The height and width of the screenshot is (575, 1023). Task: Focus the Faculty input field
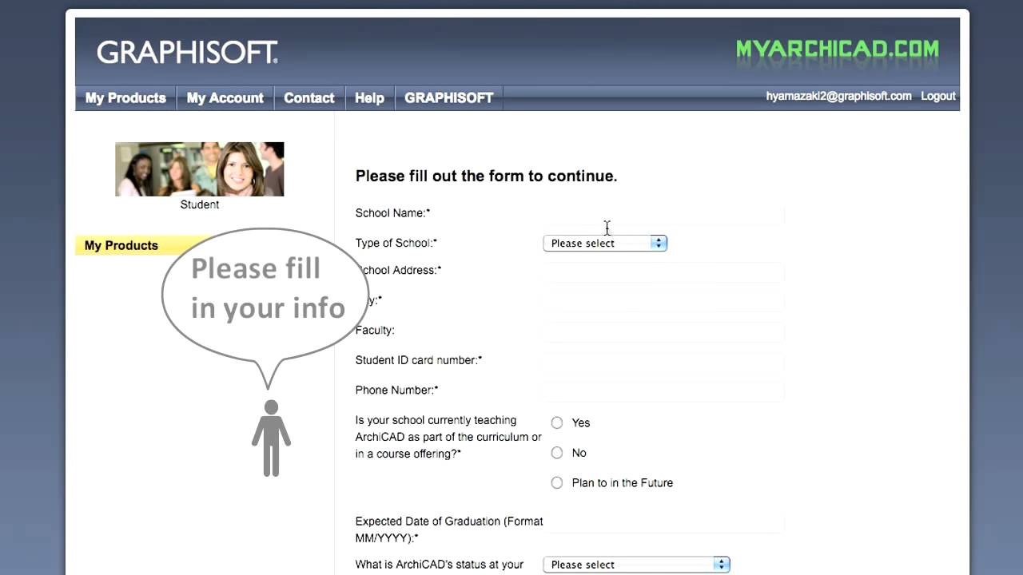coord(663,331)
